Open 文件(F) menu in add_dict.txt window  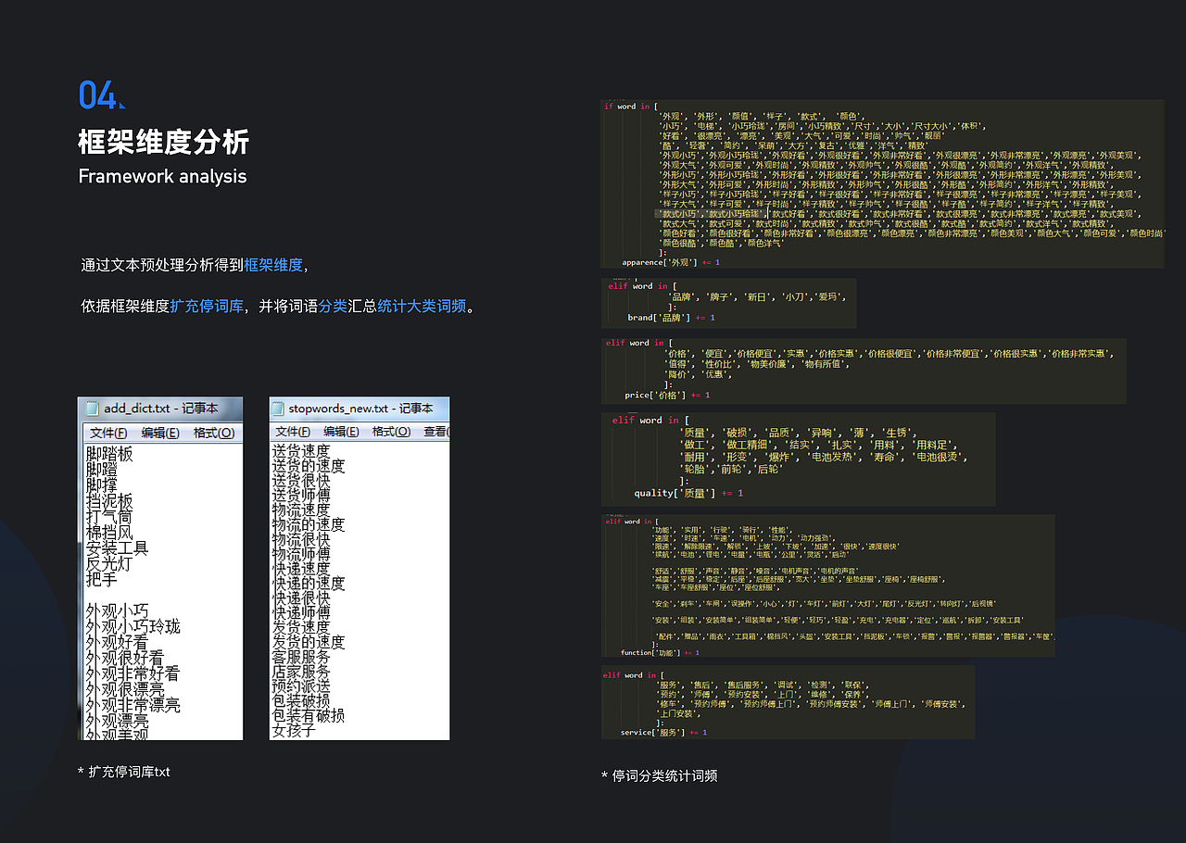tap(108, 433)
